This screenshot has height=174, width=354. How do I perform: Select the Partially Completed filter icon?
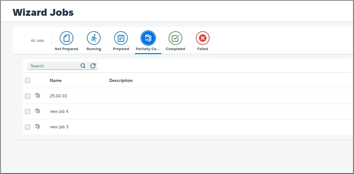148,38
